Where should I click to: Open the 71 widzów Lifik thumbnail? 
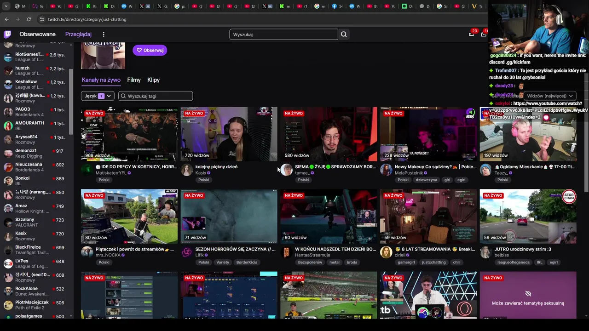(x=229, y=216)
